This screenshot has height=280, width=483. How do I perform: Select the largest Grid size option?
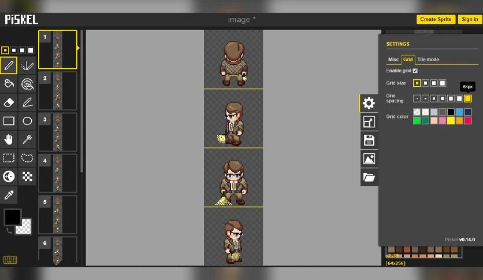[443, 83]
